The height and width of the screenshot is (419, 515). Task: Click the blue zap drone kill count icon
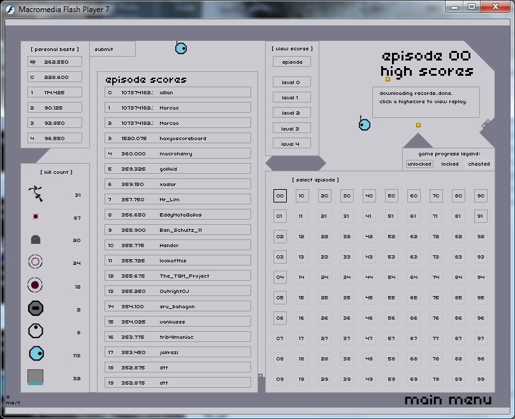pyautogui.click(x=36, y=354)
